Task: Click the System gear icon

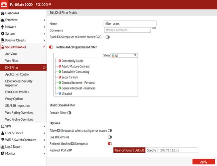Action: [2, 33]
